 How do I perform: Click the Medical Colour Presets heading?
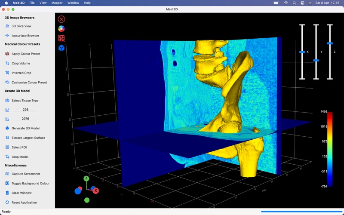click(22, 44)
